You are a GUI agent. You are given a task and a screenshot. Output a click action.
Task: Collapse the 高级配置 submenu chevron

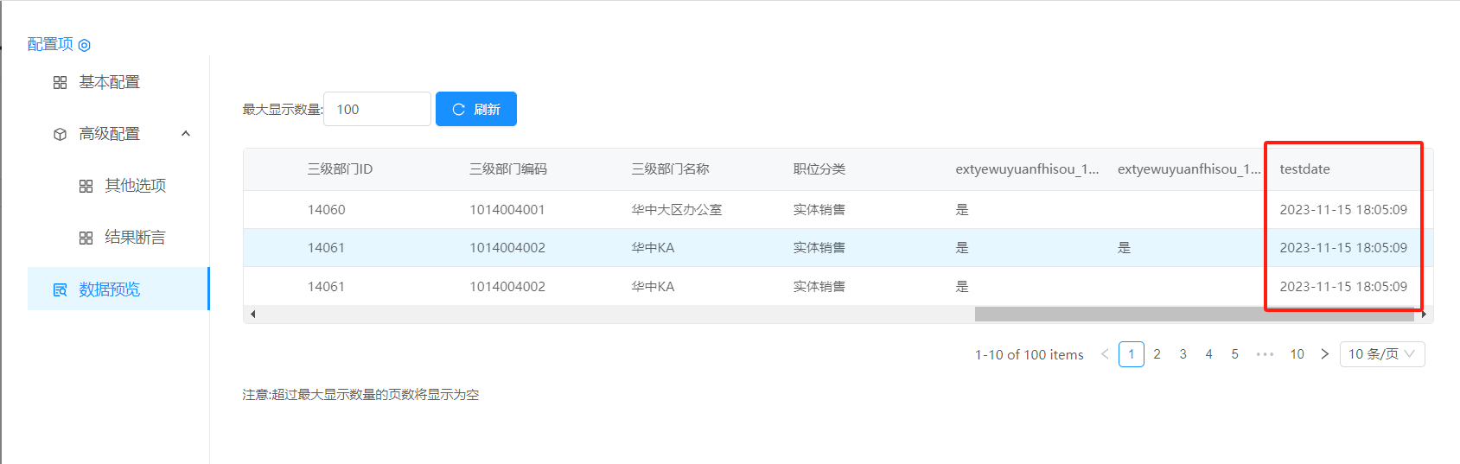click(x=186, y=134)
